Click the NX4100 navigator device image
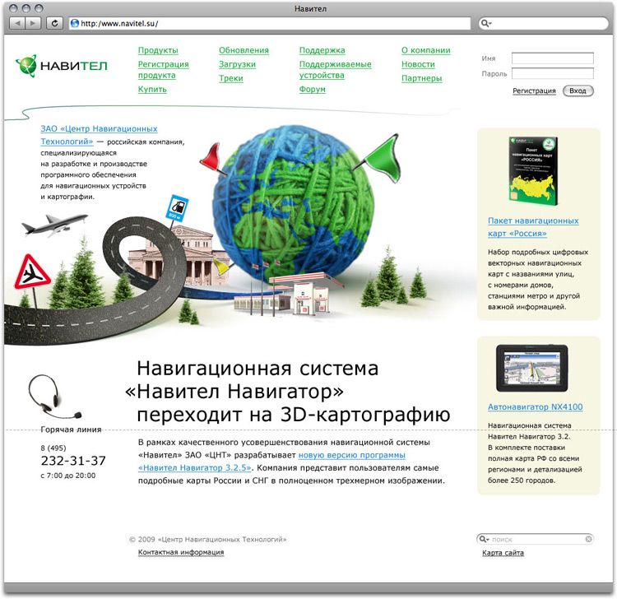The image size is (617, 599). (x=534, y=368)
